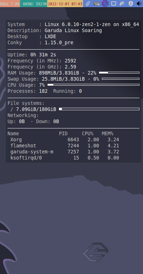
Task: Open the volume speaker tray icon
Action: coord(139,4)
